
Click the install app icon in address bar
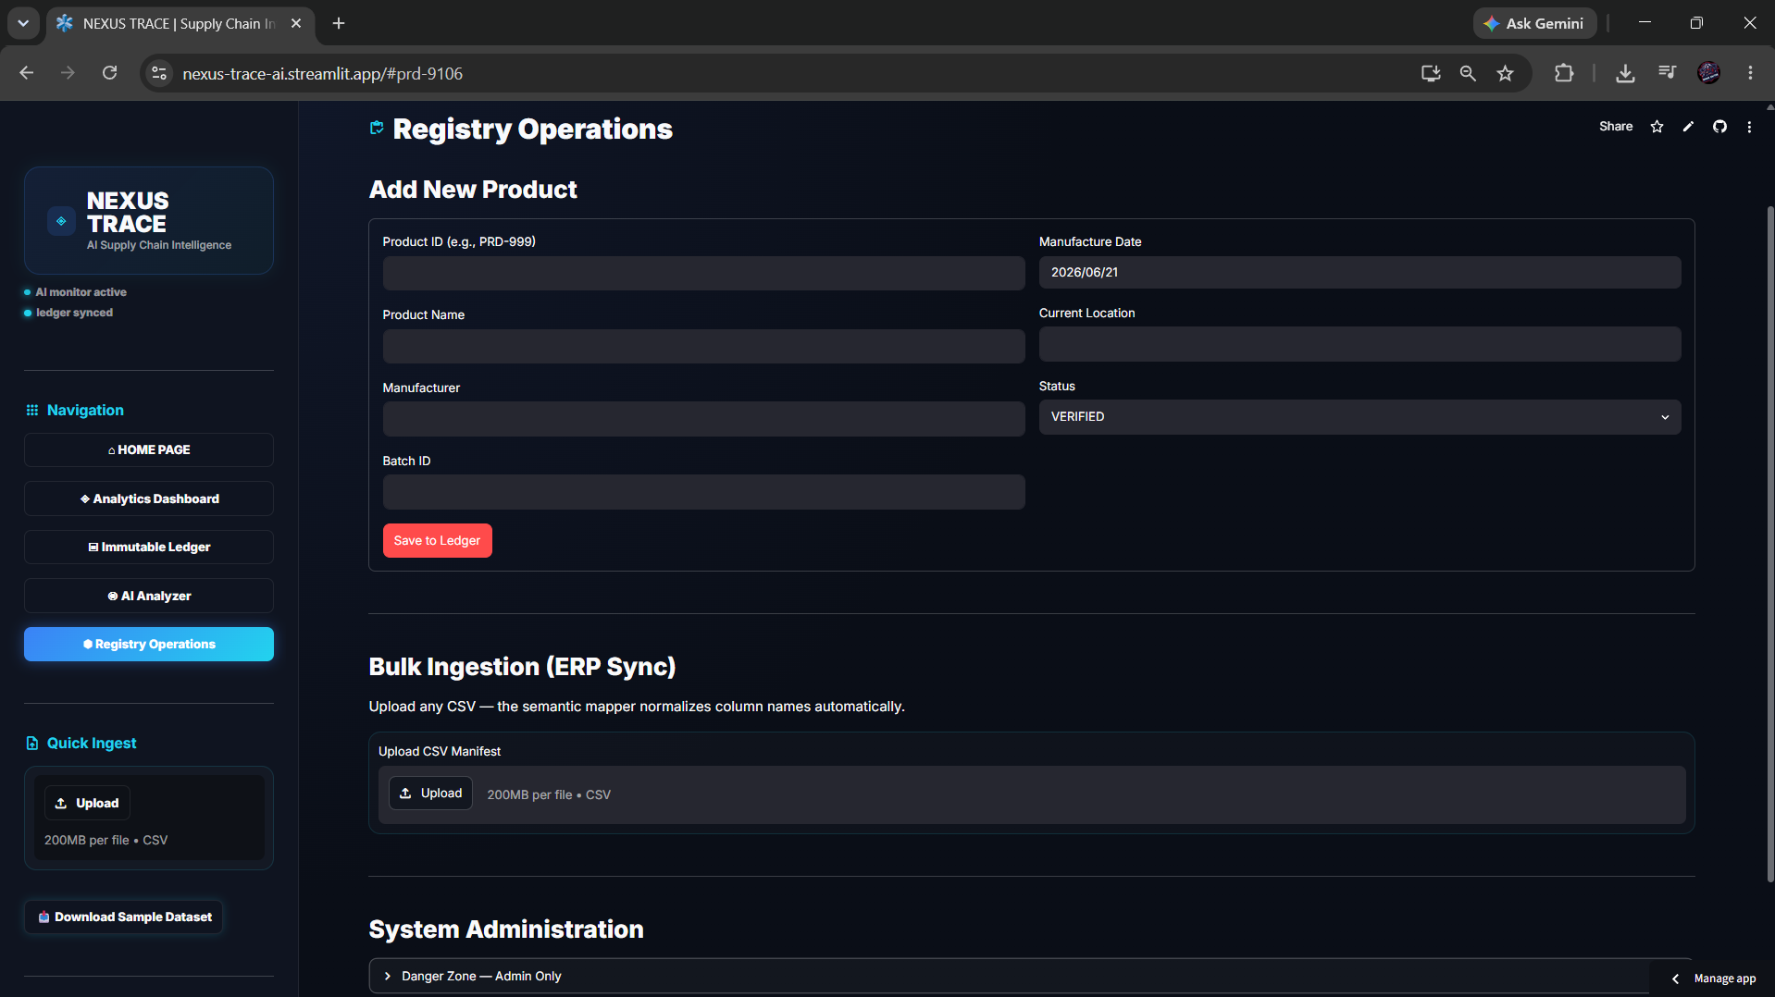pos(1431,73)
